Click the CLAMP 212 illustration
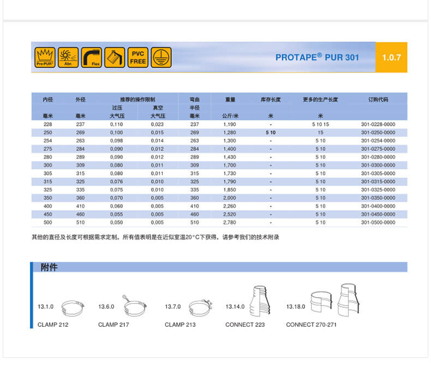The height and width of the screenshot is (373, 431). [x=73, y=308]
